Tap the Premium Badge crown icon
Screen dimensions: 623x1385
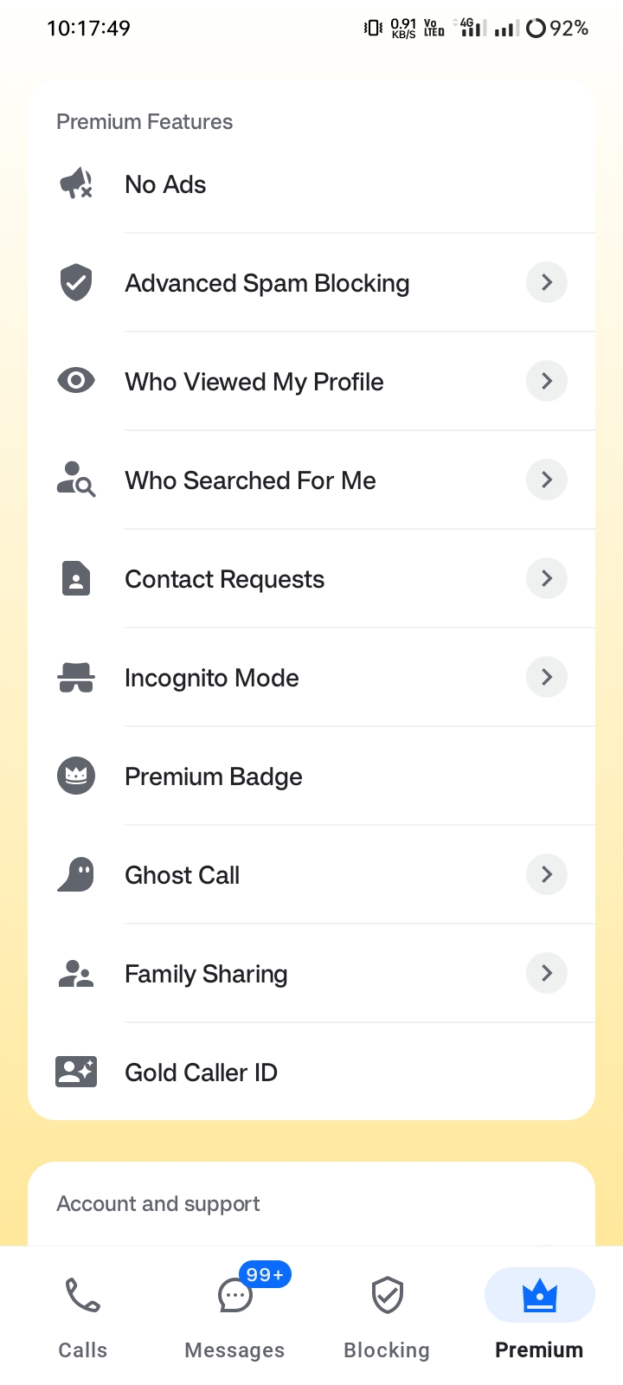point(76,776)
